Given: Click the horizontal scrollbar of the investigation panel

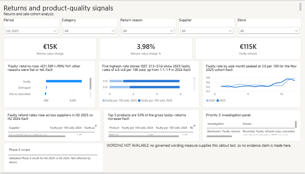Looking at the screenshot, I should [219, 136].
